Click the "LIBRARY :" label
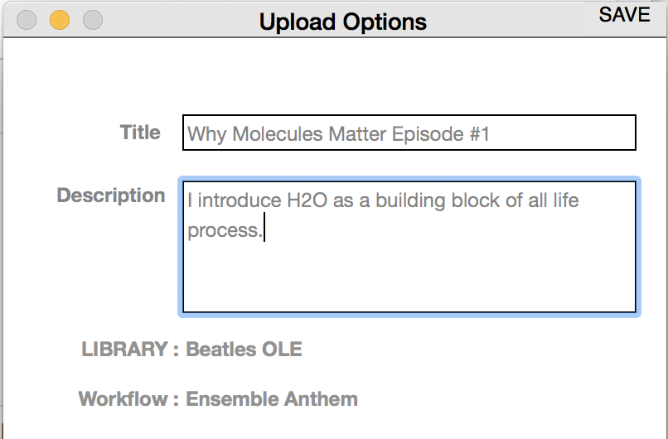This screenshot has height=439, width=668. click(x=130, y=349)
